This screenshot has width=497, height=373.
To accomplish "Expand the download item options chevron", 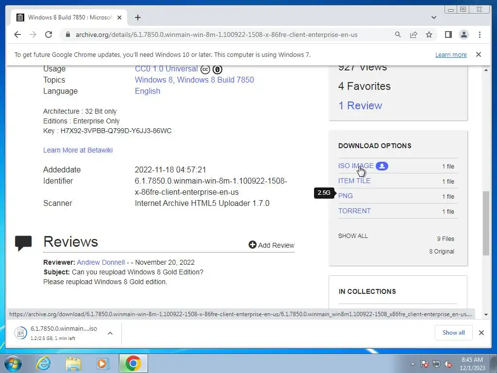I will [x=110, y=333].
